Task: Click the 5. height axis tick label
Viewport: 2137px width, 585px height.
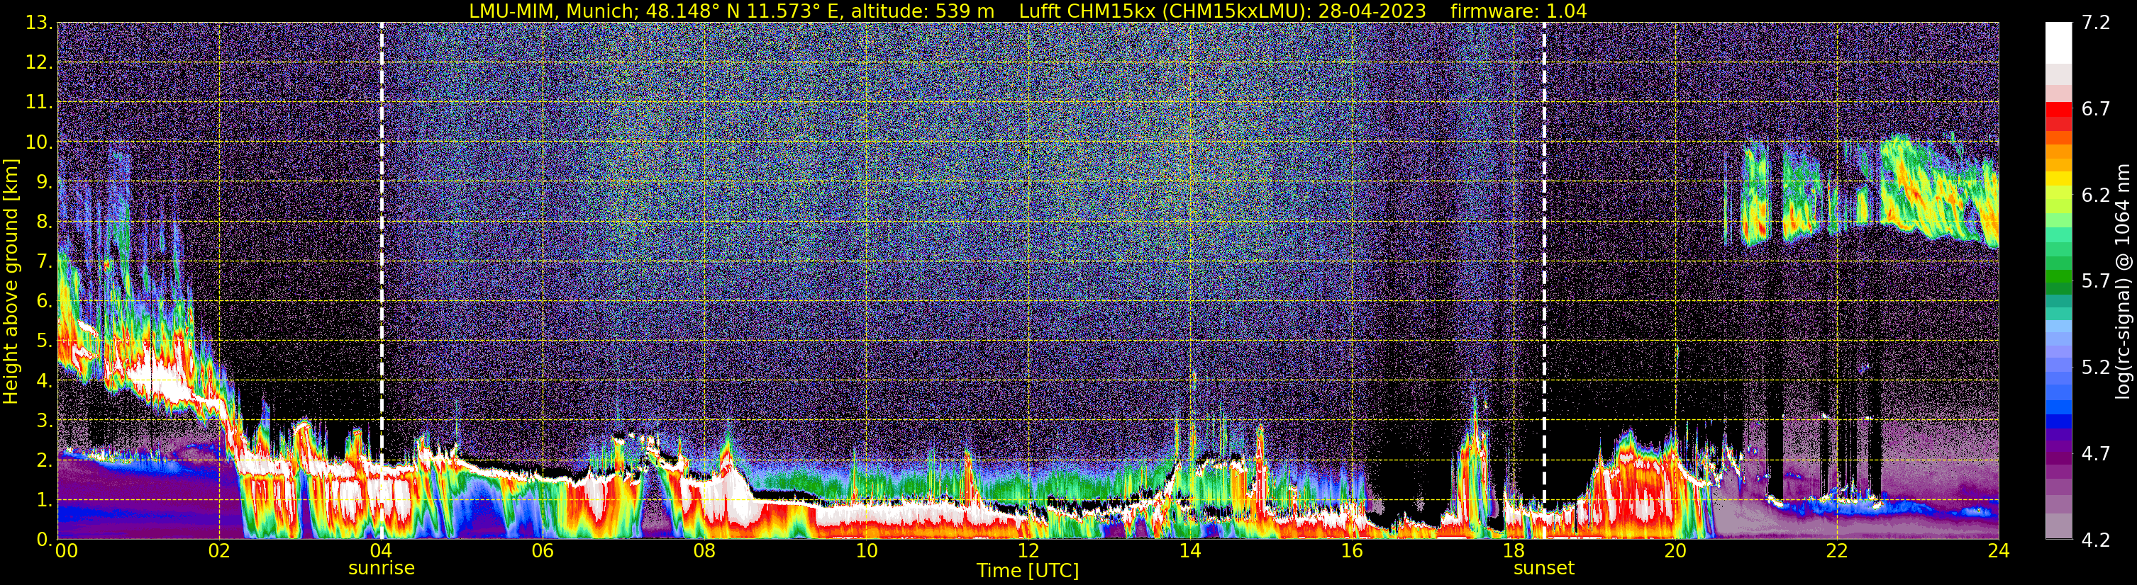Action: (45, 341)
